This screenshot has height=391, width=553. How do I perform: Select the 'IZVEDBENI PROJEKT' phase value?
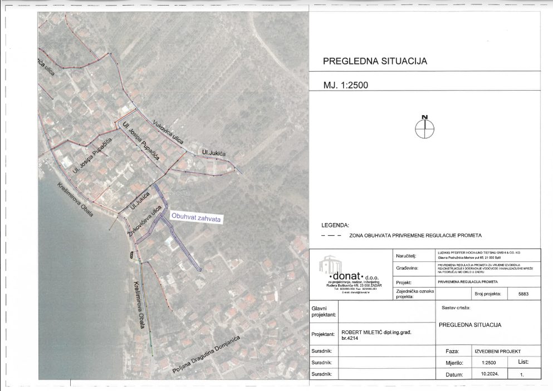(x=498, y=351)
